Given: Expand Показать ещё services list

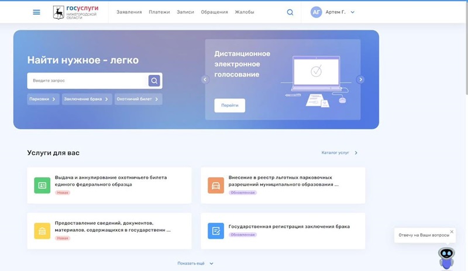Looking at the screenshot, I should tap(195, 263).
